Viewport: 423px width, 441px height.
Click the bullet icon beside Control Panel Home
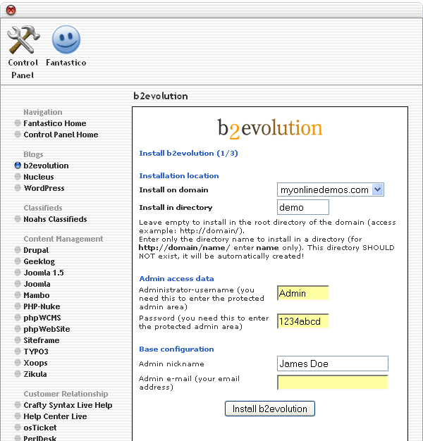pyautogui.click(x=18, y=135)
